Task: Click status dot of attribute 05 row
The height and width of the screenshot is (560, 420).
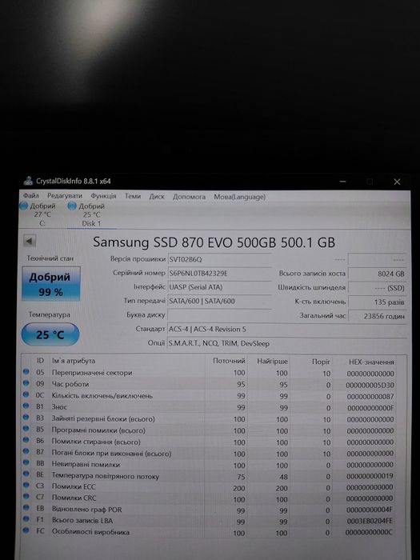Action: coord(26,372)
